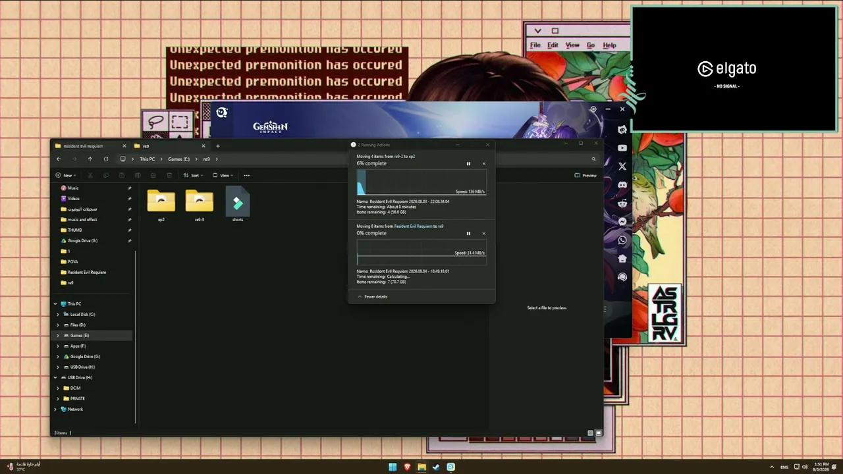This screenshot has width=843, height=474.
Task: Expand the Games (E:) node
Action: (x=58, y=336)
